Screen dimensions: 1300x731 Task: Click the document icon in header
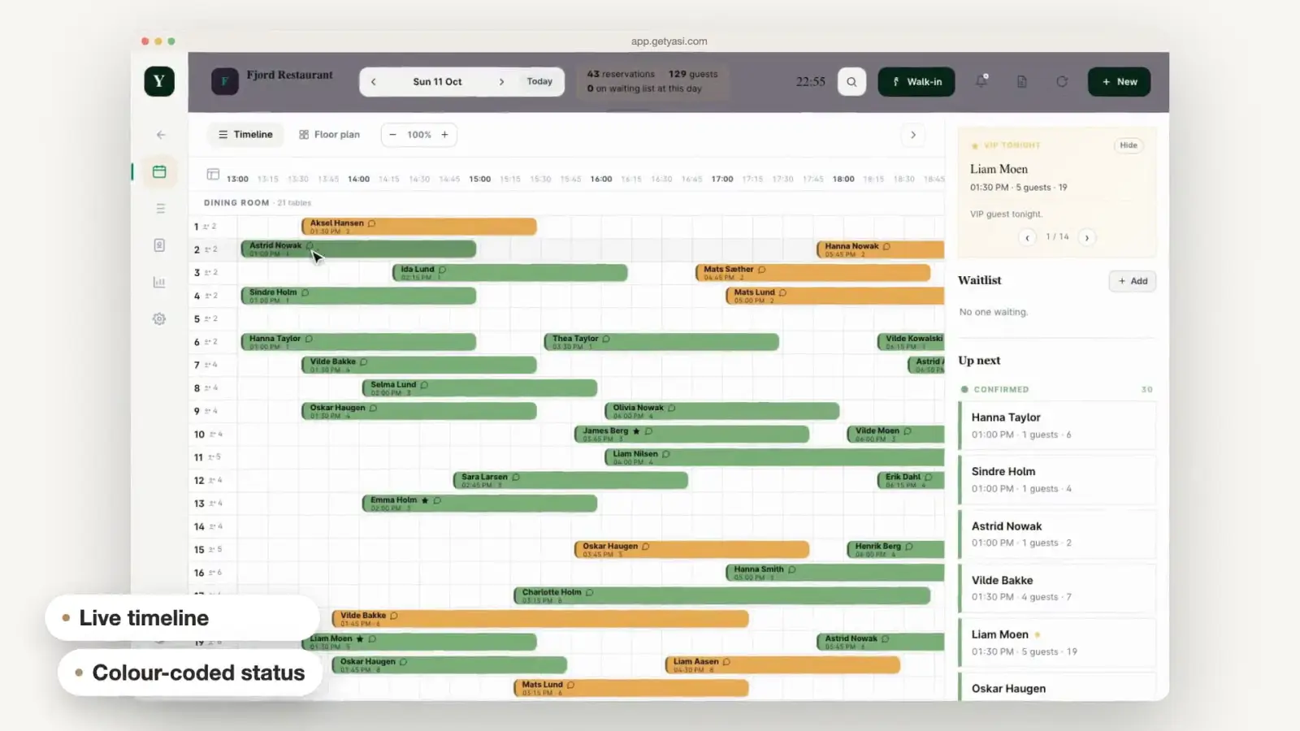point(1022,81)
